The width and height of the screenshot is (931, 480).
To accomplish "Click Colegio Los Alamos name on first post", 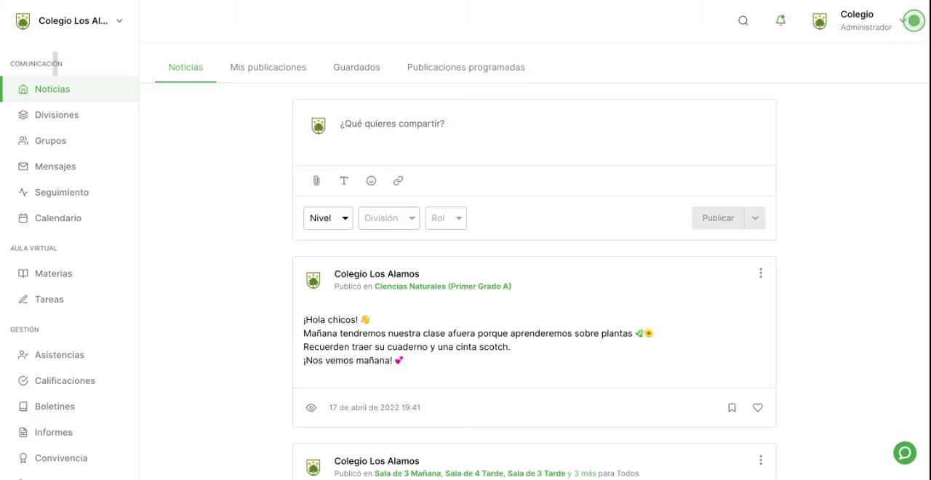I will tap(377, 274).
